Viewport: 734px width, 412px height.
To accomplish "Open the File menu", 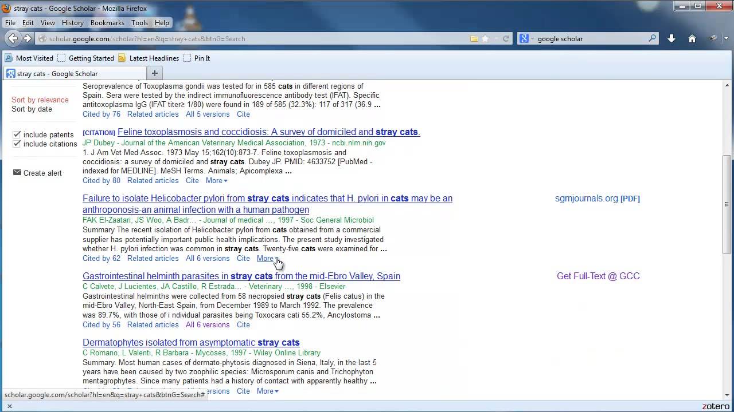I will pyautogui.click(x=10, y=23).
